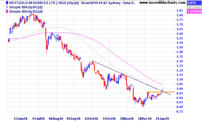Click the grey 0.981721 MA value box

[x=194, y=7]
